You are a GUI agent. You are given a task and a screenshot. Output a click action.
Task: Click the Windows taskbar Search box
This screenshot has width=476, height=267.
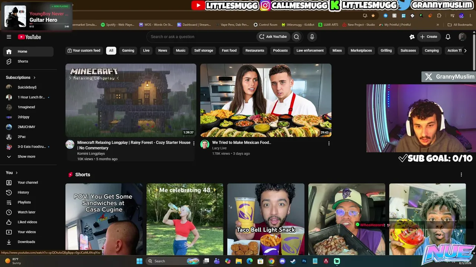pyautogui.click(x=173, y=261)
